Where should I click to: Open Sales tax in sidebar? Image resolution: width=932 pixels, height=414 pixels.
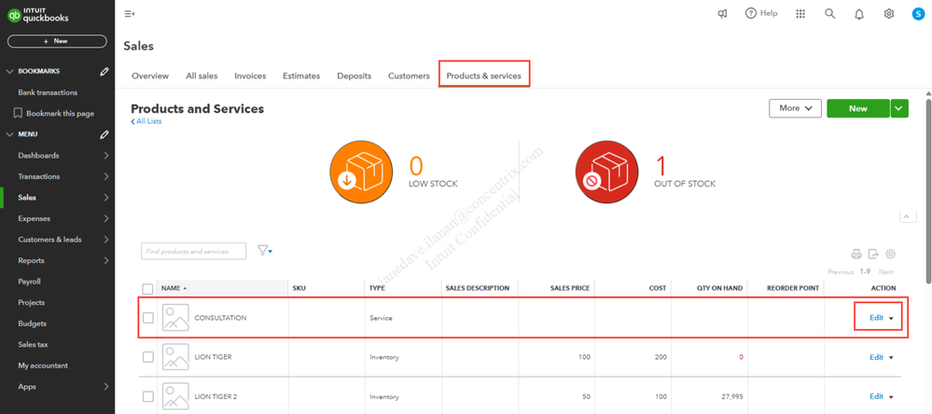pyautogui.click(x=34, y=344)
